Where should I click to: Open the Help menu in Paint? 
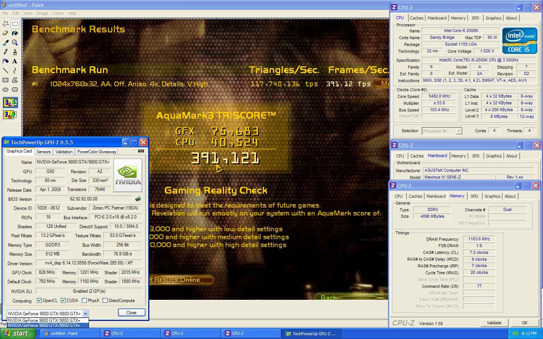[x=72, y=13]
